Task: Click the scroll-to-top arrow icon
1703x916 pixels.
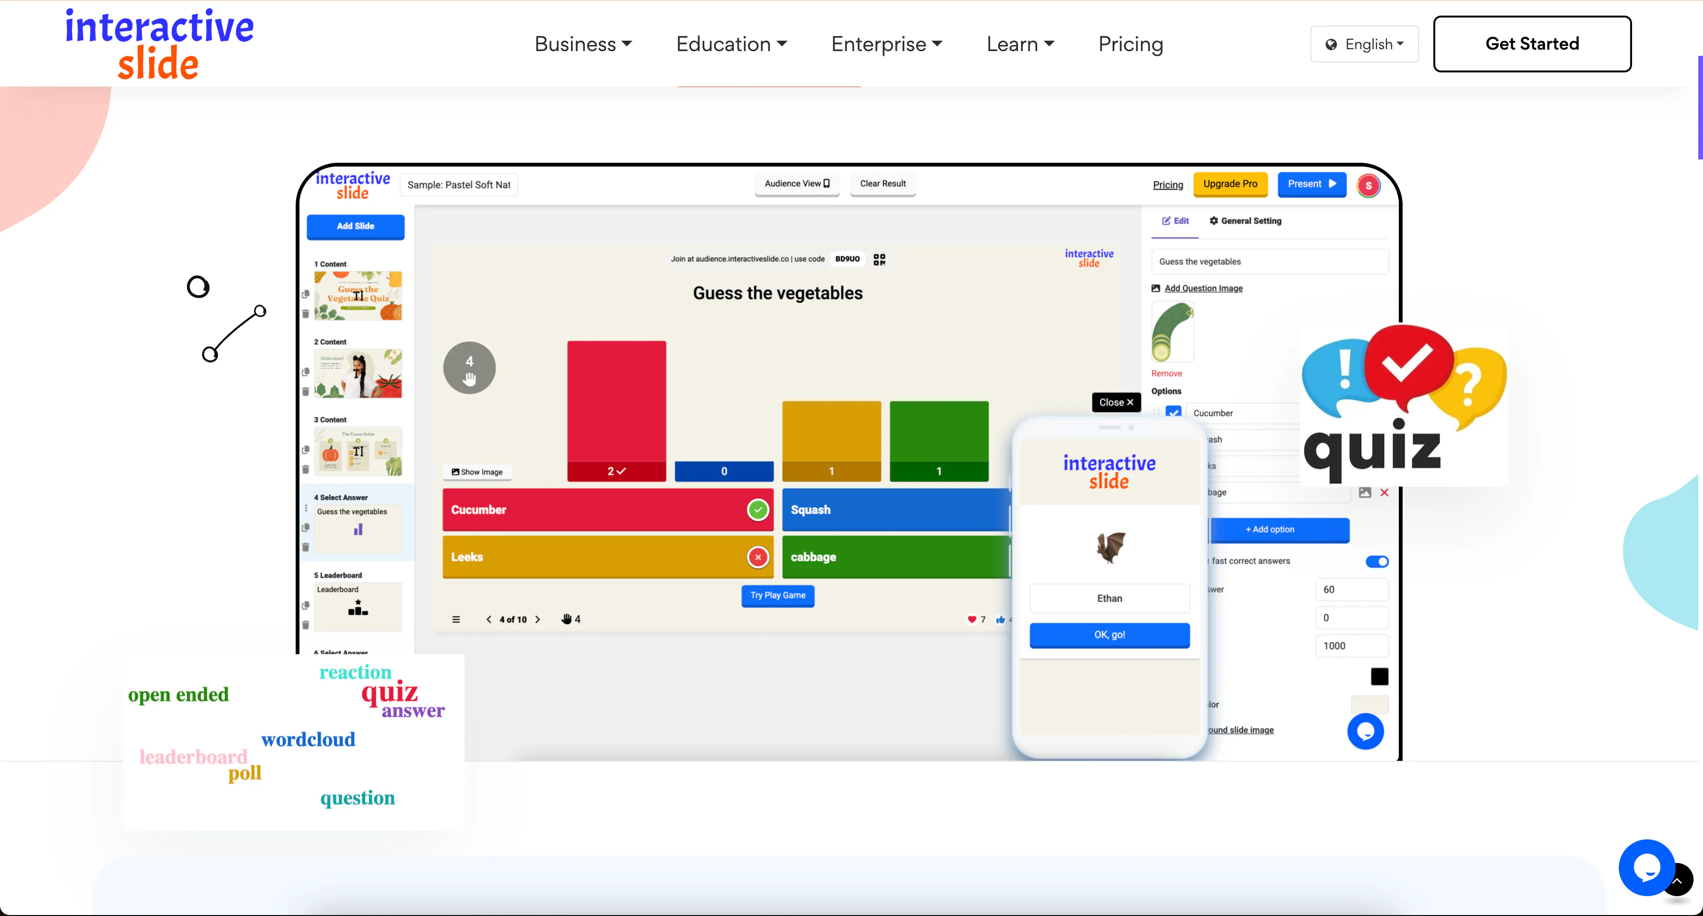Action: point(1678,881)
